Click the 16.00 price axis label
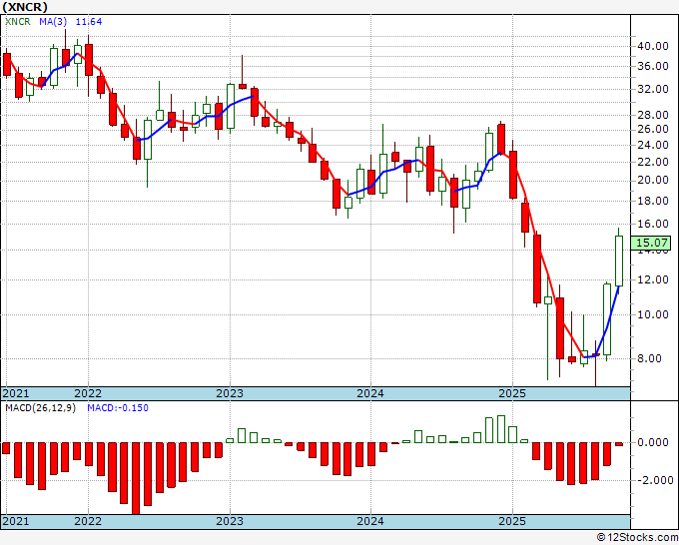 [653, 224]
